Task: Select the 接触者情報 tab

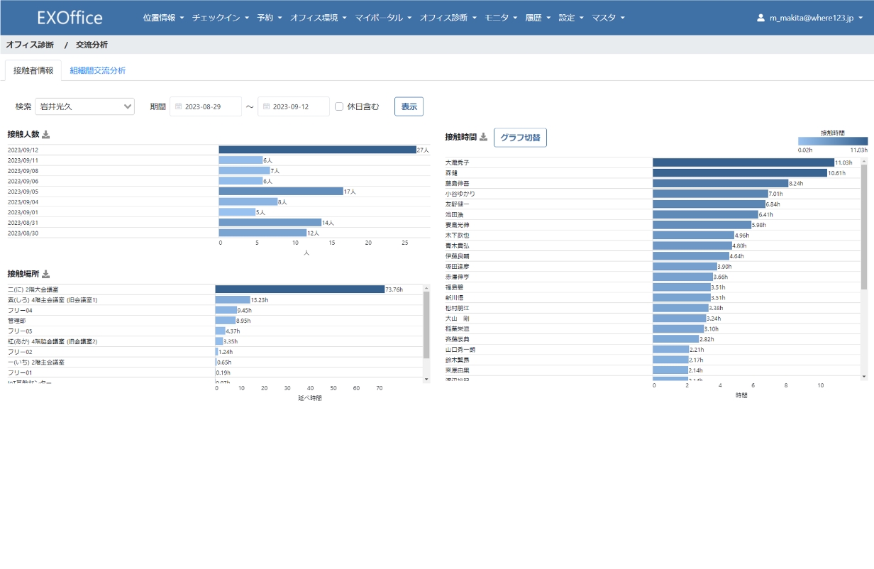Action: coord(33,70)
